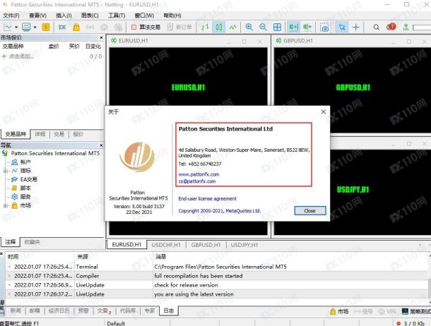The image size is (431, 326).
Task: Click the screenshot camera icon
Action: pyautogui.click(x=324, y=28)
